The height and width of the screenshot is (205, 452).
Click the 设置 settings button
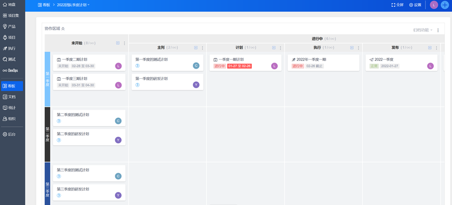click(415, 5)
